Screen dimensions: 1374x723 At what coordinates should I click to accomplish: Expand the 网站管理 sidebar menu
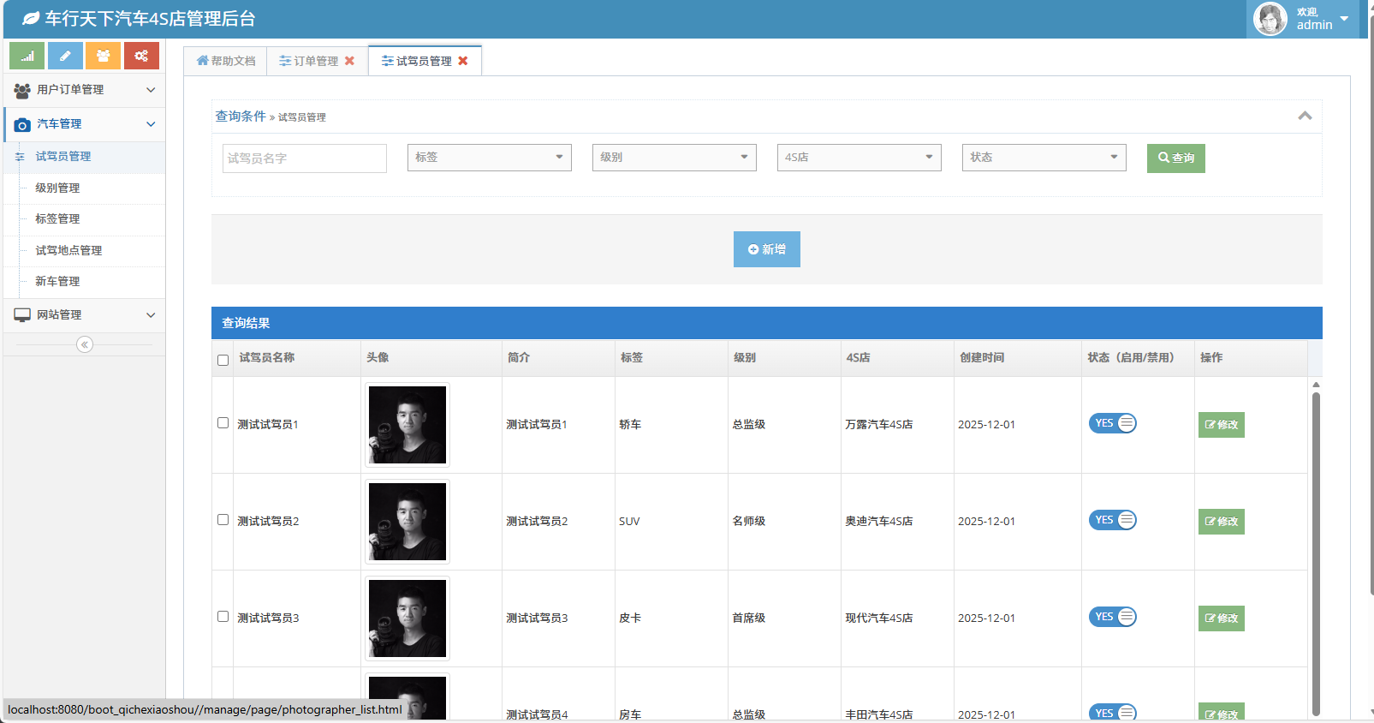pos(84,315)
